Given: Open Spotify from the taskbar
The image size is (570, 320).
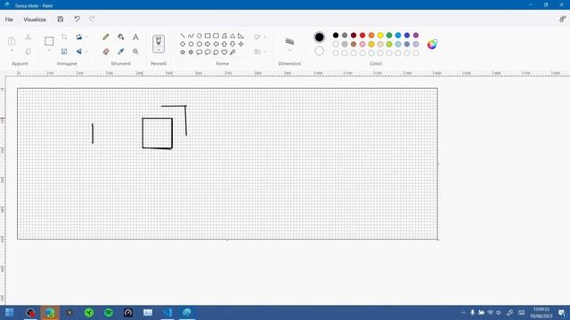Looking at the screenshot, I should click(109, 312).
